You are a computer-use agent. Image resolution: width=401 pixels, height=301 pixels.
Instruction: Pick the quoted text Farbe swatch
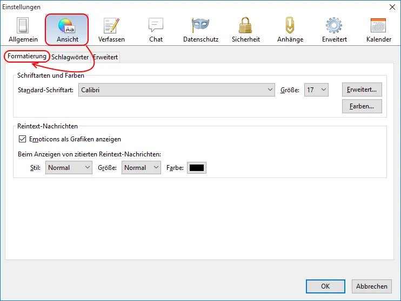[x=196, y=168]
